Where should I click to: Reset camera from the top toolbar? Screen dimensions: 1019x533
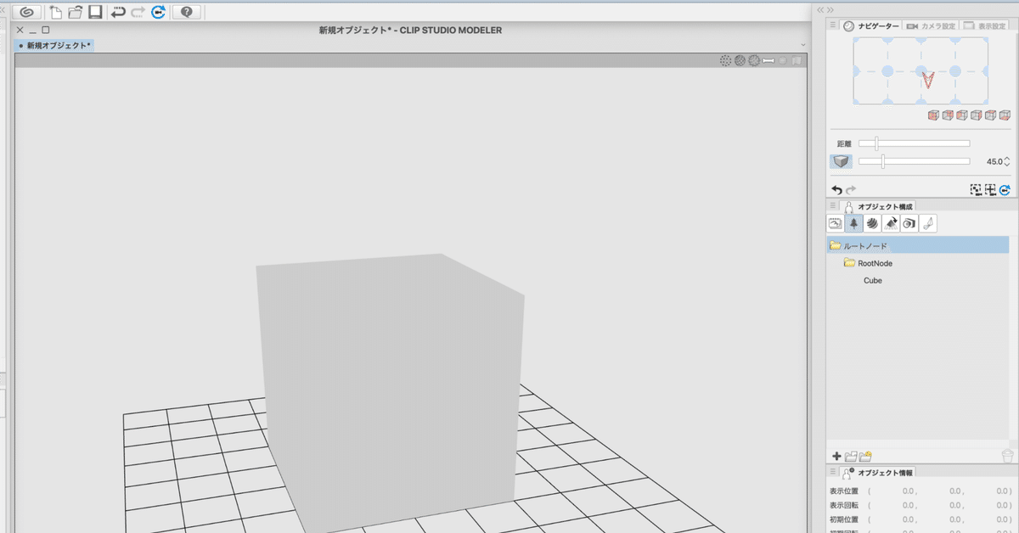[158, 12]
